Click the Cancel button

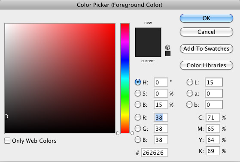[x=207, y=32]
